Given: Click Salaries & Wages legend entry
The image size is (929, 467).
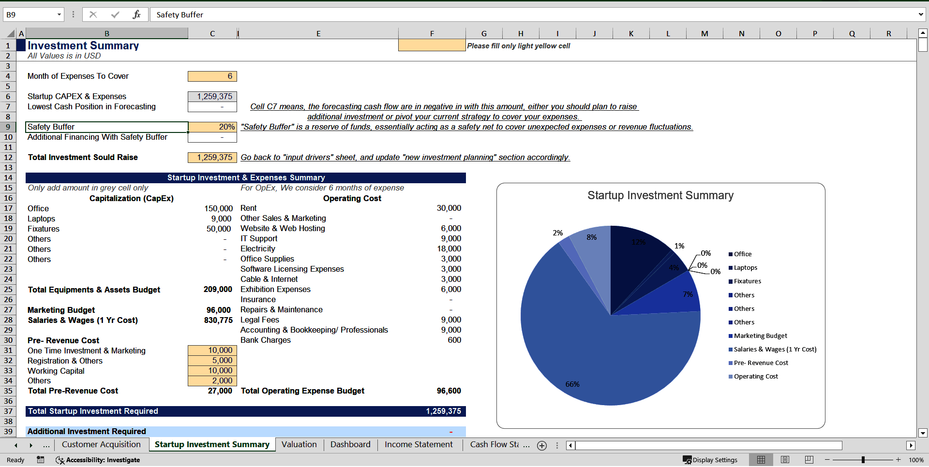Looking at the screenshot, I should [x=772, y=349].
